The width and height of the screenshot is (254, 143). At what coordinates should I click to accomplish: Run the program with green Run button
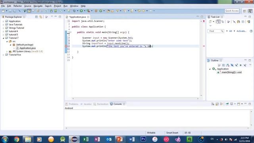click(81, 11)
